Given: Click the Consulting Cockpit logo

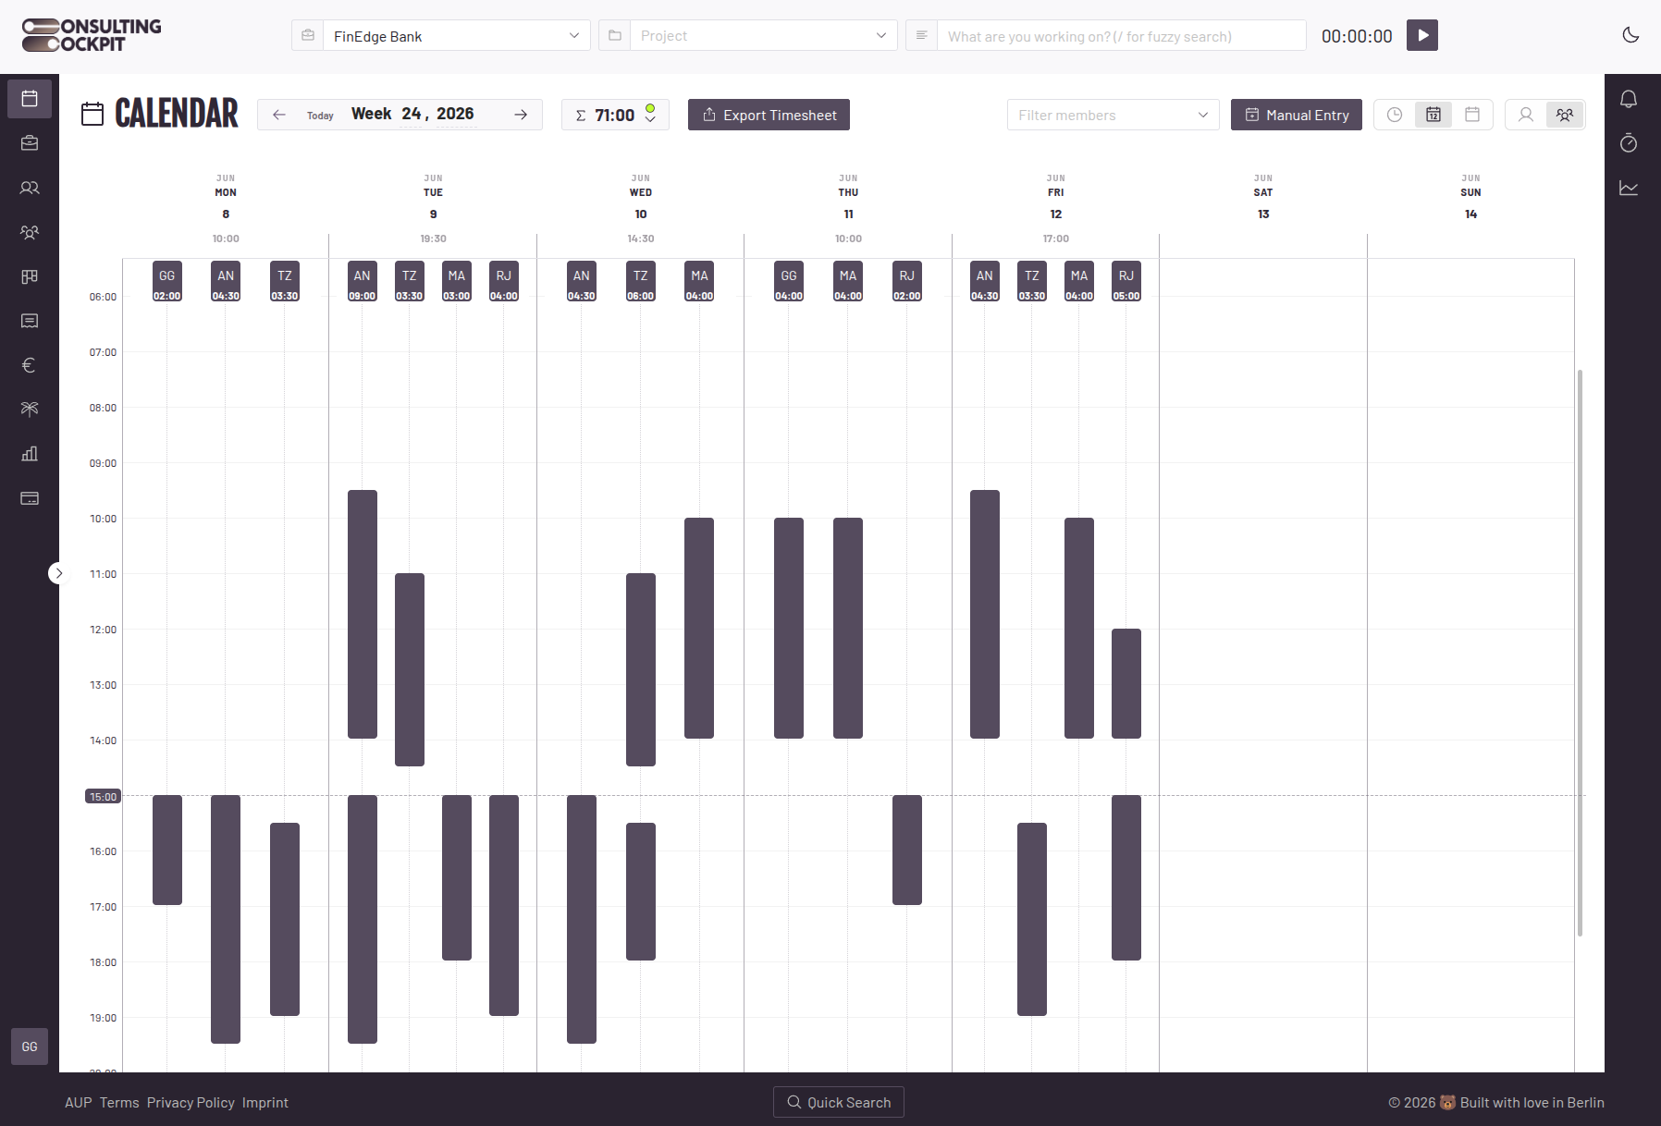Looking at the screenshot, I should coord(92,35).
